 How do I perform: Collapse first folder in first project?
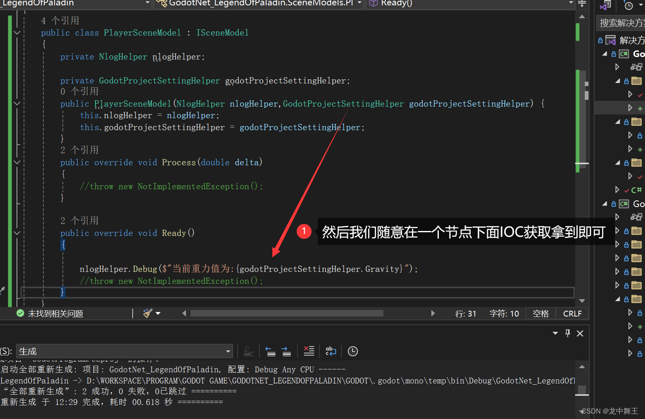[618, 81]
